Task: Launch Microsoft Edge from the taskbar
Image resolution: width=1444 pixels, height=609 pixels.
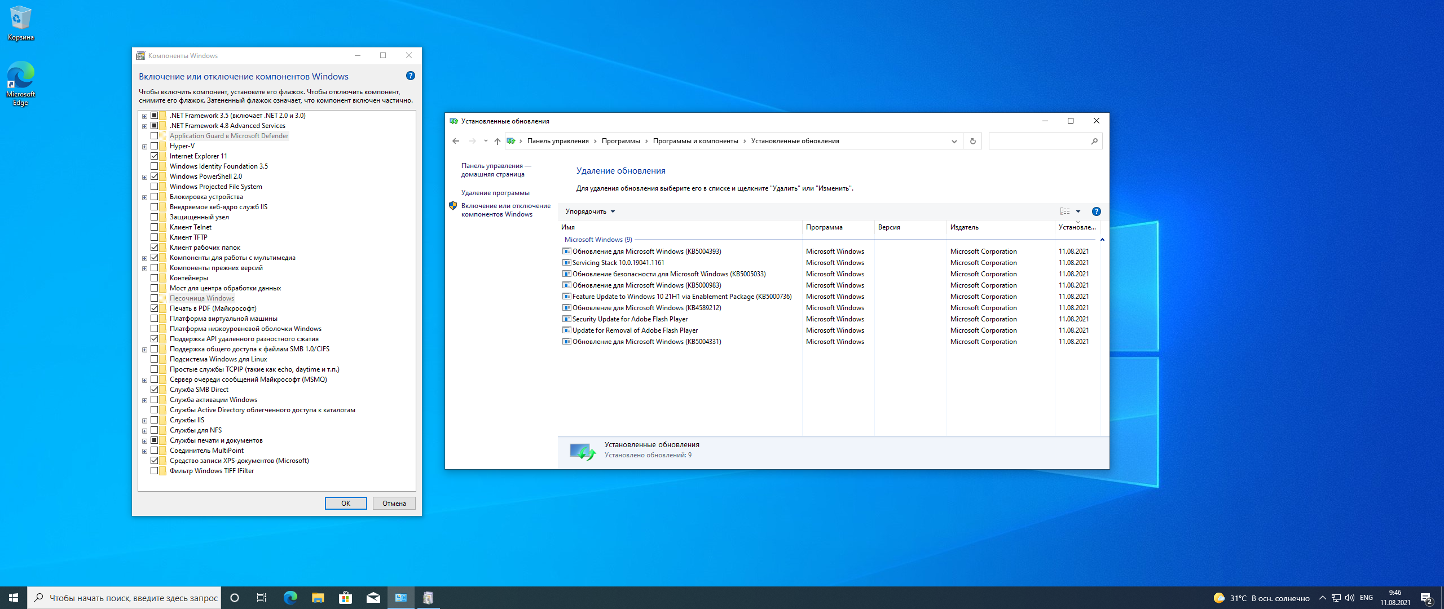Action: coord(290,598)
